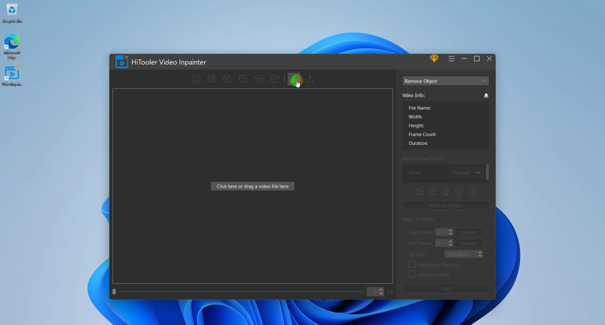Click 'Click here or drag a video file here'
605x325 pixels.
(252, 186)
